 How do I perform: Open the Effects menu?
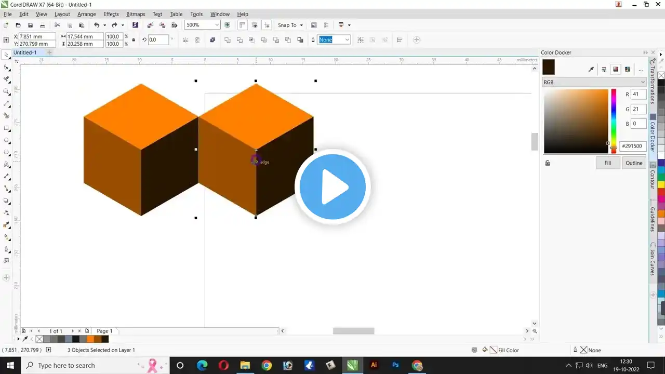pyautogui.click(x=111, y=14)
